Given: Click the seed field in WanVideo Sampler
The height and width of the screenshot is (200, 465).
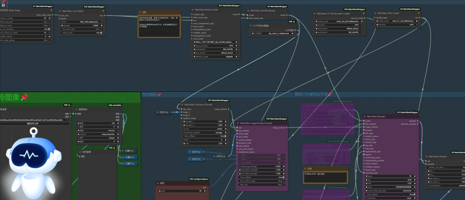Looking at the screenshot, I should click(x=390, y=187).
